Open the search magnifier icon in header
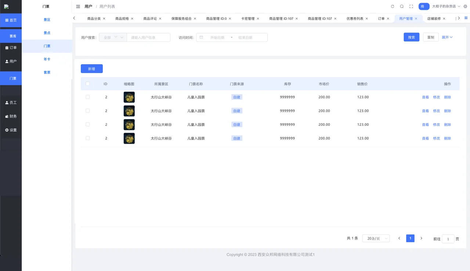Viewport: 470px width, 271px height. point(402,7)
